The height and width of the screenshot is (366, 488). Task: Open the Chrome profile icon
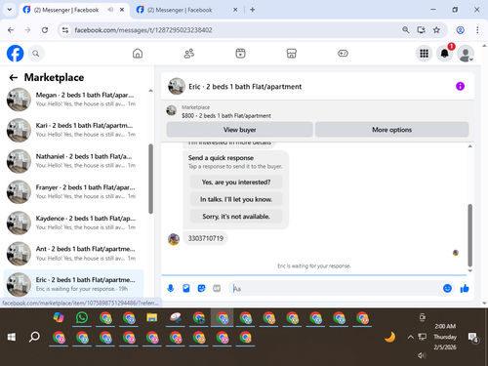(460, 30)
